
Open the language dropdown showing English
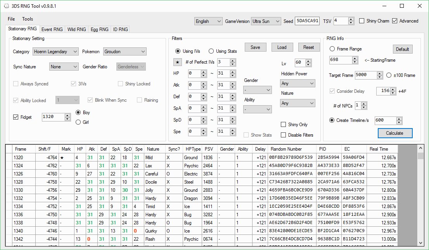tap(208, 21)
